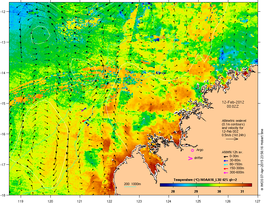
Task: Click the 0.5m/s velocity scale arrow
Action: [x=232, y=139]
